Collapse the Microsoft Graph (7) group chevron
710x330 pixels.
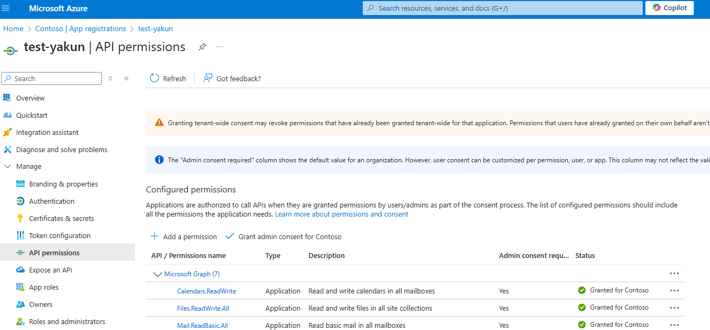pos(158,274)
